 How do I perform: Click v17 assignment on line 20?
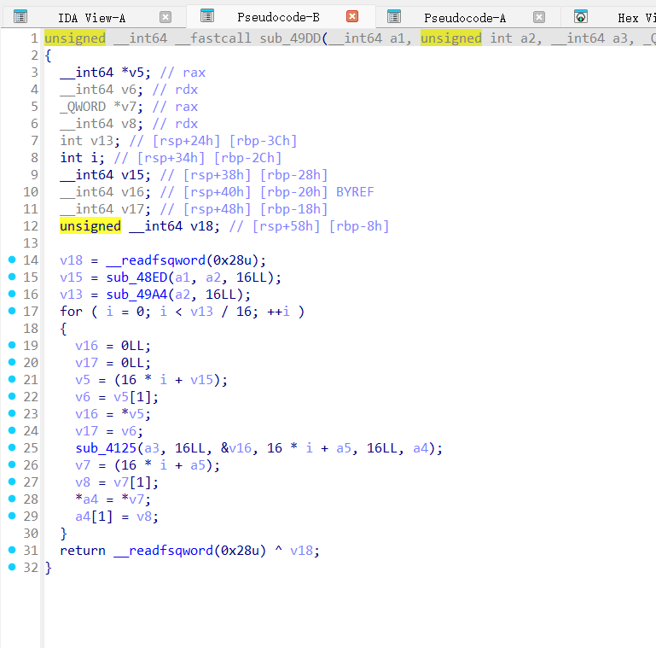point(87,363)
